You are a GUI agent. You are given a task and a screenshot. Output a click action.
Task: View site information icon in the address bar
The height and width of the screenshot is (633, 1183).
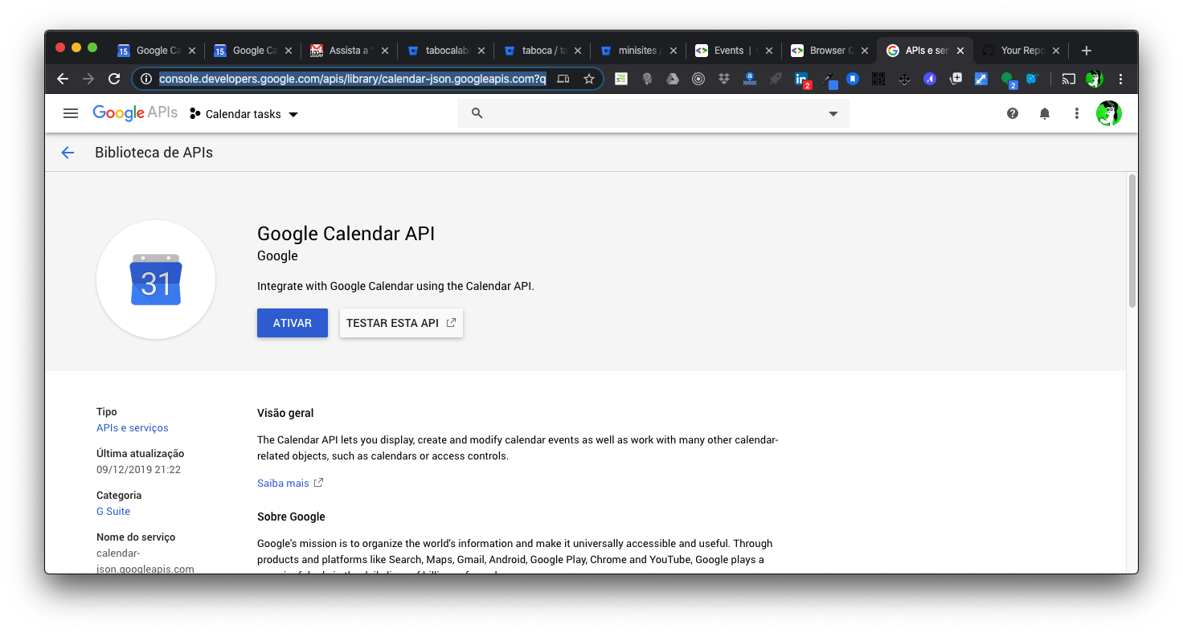(146, 79)
